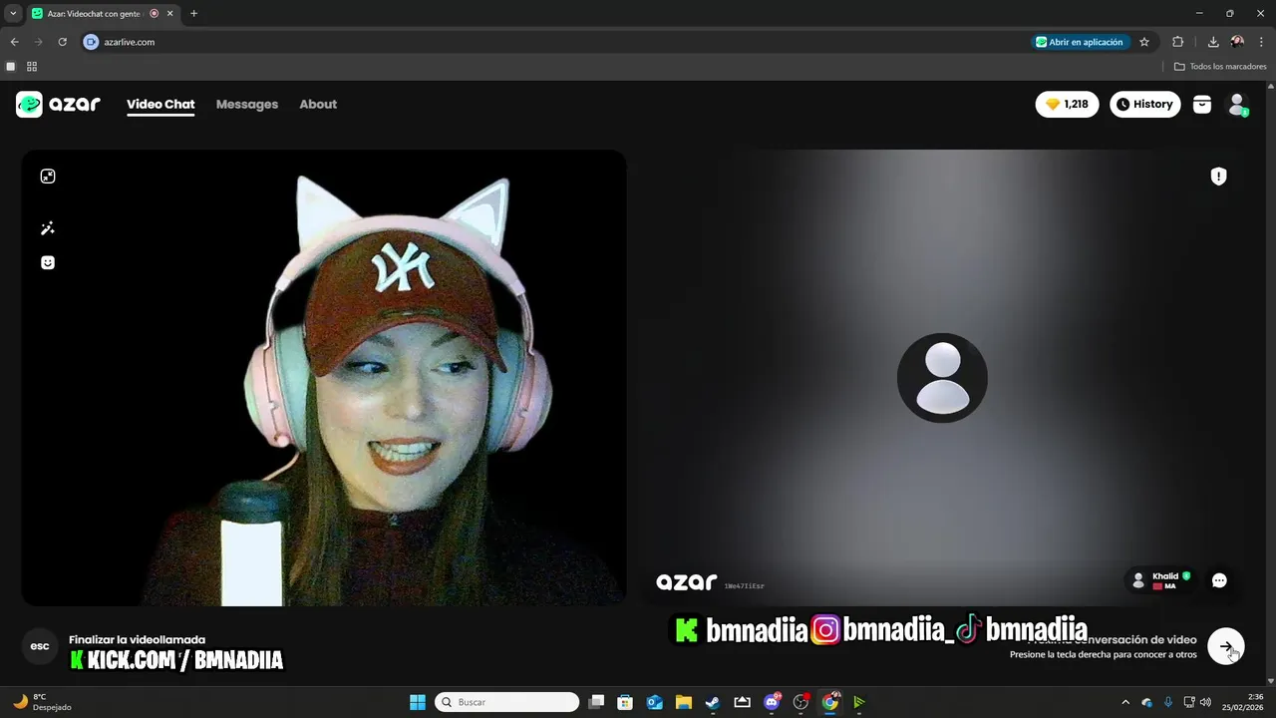Switch to the Video Chat tab
Viewport: 1276px width, 718px height.
coord(160,104)
